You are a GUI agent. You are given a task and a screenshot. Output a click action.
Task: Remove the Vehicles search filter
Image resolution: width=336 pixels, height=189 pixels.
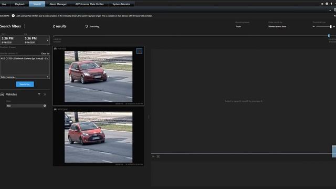45,94
